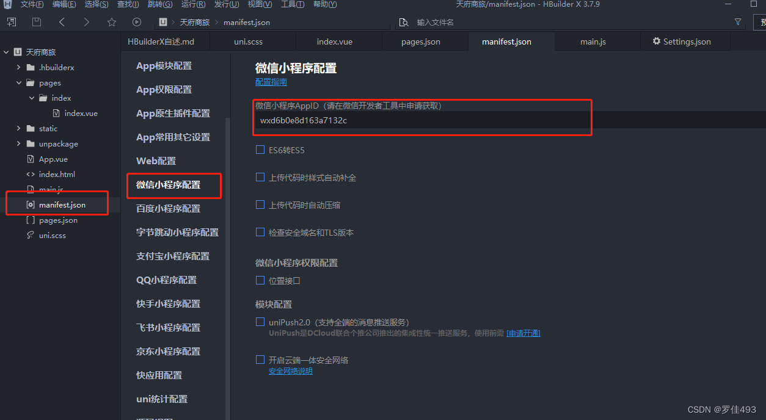Screen dimensions: 766x420
Task: Open the 运行(R) menu
Action: (x=193, y=4)
